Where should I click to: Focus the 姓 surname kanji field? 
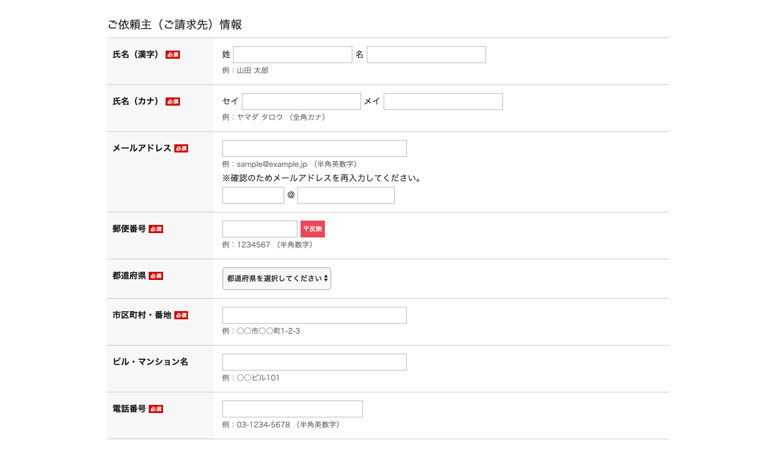[292, 55]
